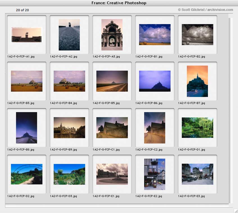
Task: Click filename 1A2-F-G-FCP-B9.jpg
Action: [64, 150]
